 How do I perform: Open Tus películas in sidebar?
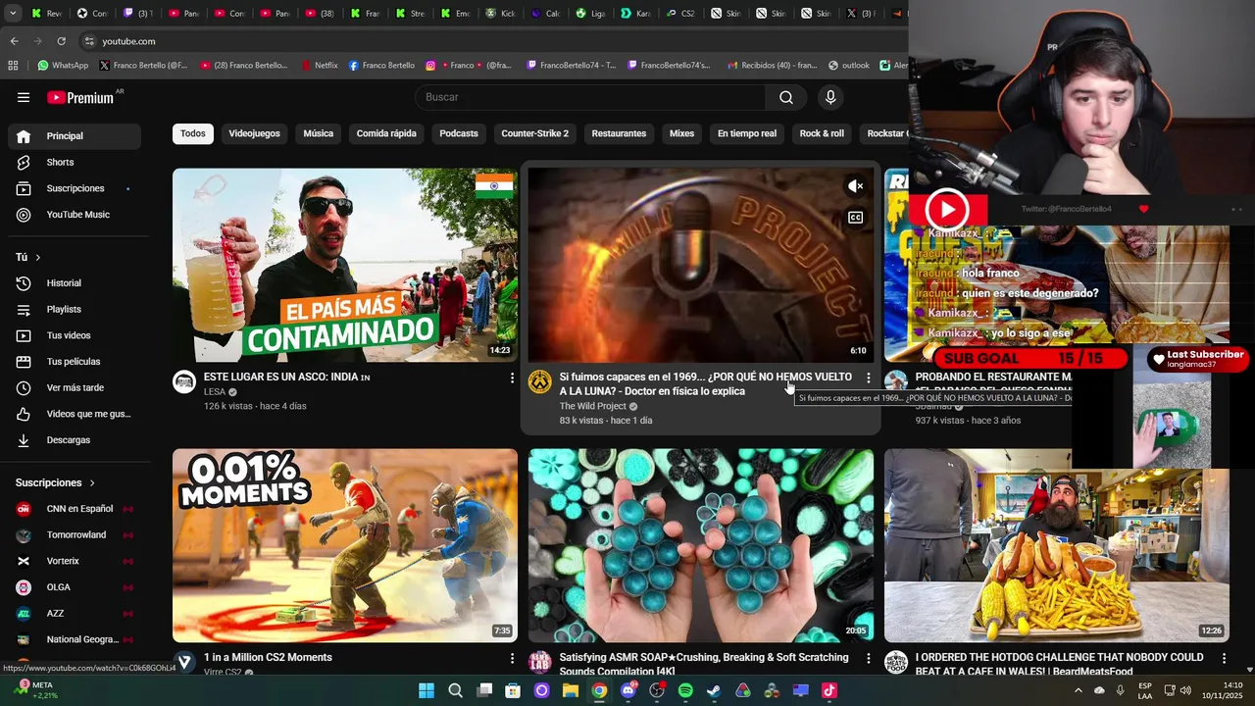point(75,362)
